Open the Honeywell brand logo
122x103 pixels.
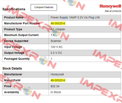[110, 6]
